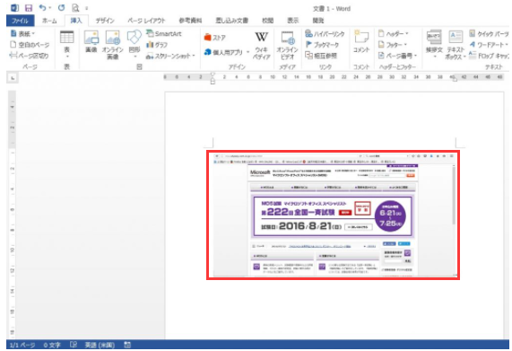
Task: Click the ブックマーク button
Action: point(322,45)
